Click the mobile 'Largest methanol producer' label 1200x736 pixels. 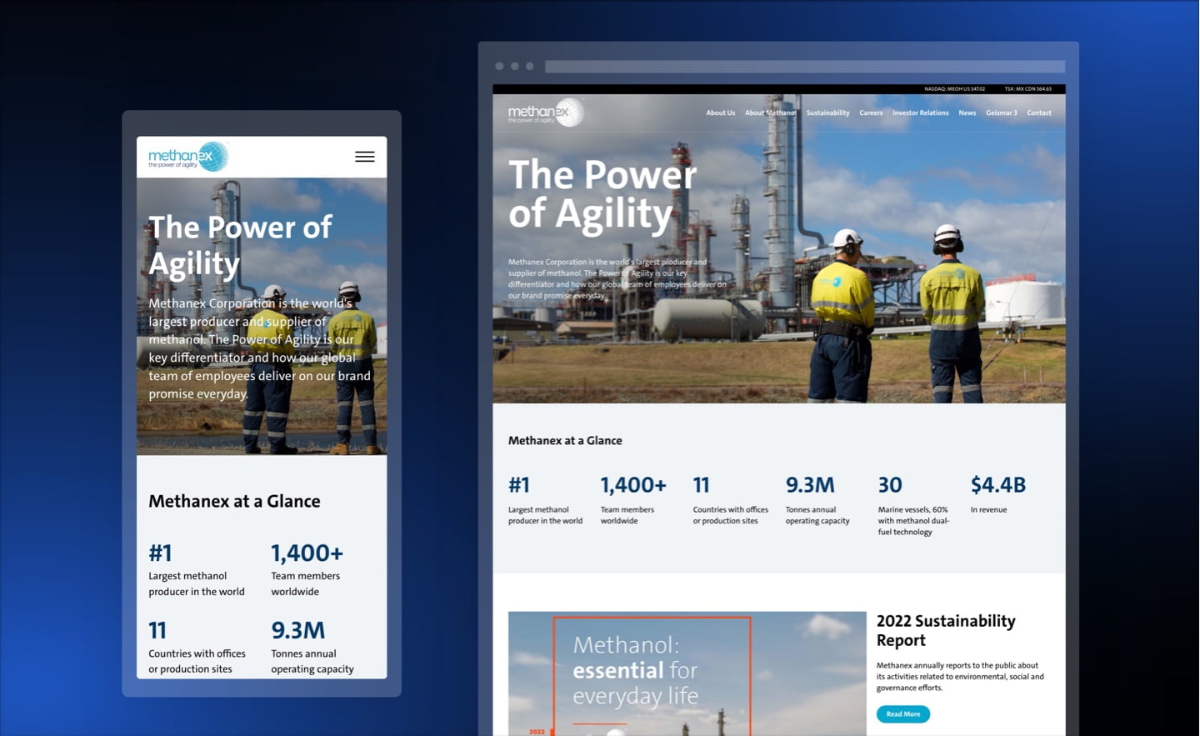click(197, 583)
